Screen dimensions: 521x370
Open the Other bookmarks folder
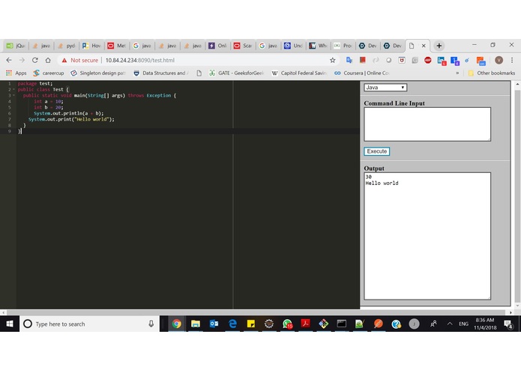click(492, 73)
